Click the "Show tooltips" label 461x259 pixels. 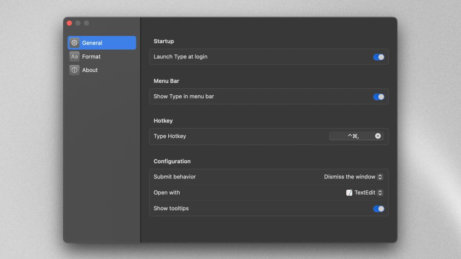point(171,208)
